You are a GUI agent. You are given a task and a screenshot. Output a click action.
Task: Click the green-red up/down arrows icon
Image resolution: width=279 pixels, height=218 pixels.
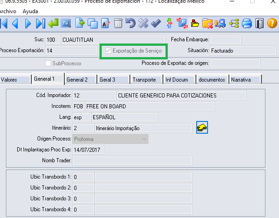point(170,23)
